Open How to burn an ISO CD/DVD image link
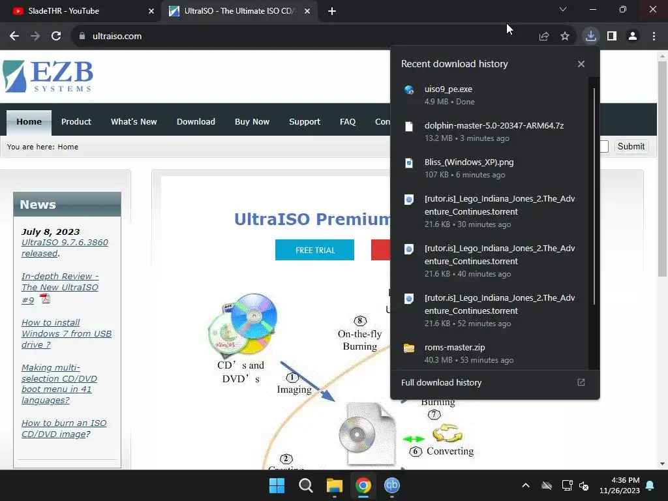Viewport: 668px width, 501px height. coord(64,429)
